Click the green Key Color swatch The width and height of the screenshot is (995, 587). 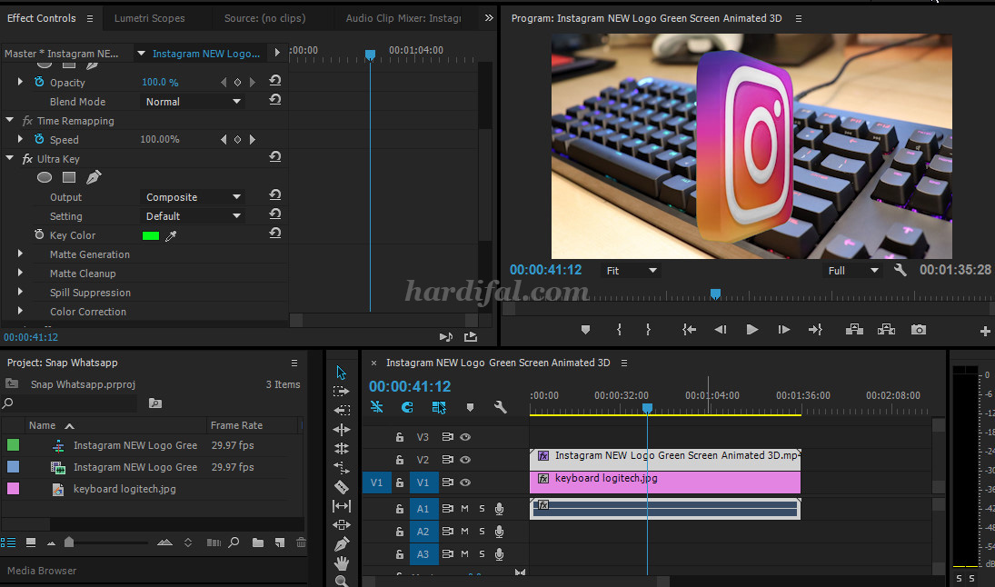coord(150,234)
